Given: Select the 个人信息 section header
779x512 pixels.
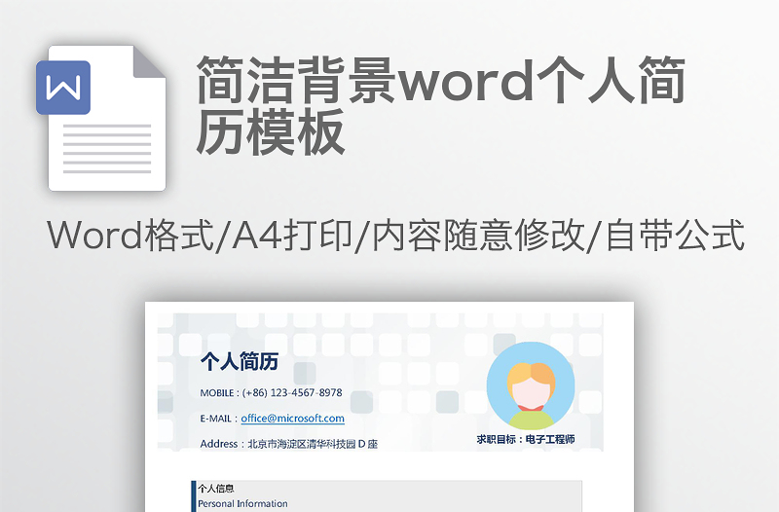Looking at the screenshot, I should [215, 489].
